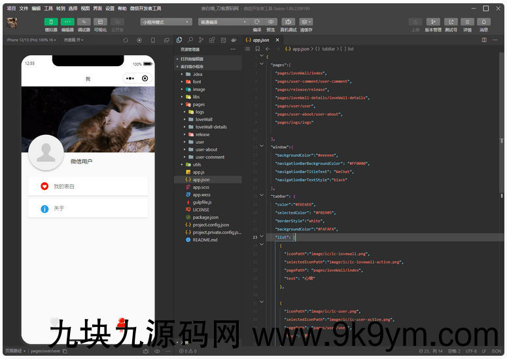Image resolution: width=507 pixels, height=359 pixels.
Task: Click the Preview (预览) eye icon
Action: tap(271, 22)
